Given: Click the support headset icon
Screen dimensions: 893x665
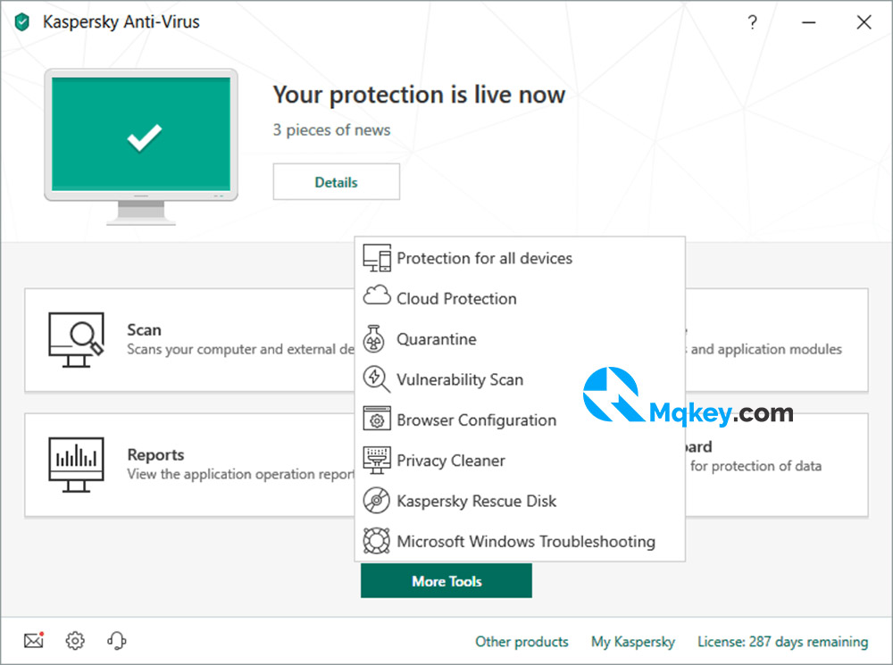Looking at the screenshot, I should tap(117, 641).
